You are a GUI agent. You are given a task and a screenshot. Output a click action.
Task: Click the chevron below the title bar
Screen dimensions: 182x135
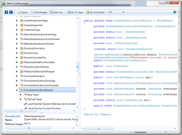tap(5, 8)
